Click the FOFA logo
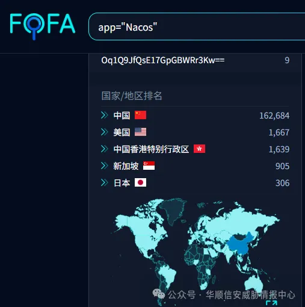305x307 pixels. 42,26
